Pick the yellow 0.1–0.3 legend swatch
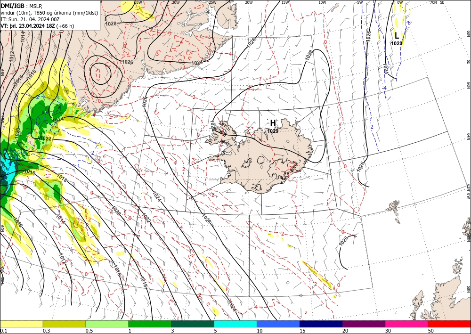The width and height of the screenshot is (471, 334). [21, 324]
